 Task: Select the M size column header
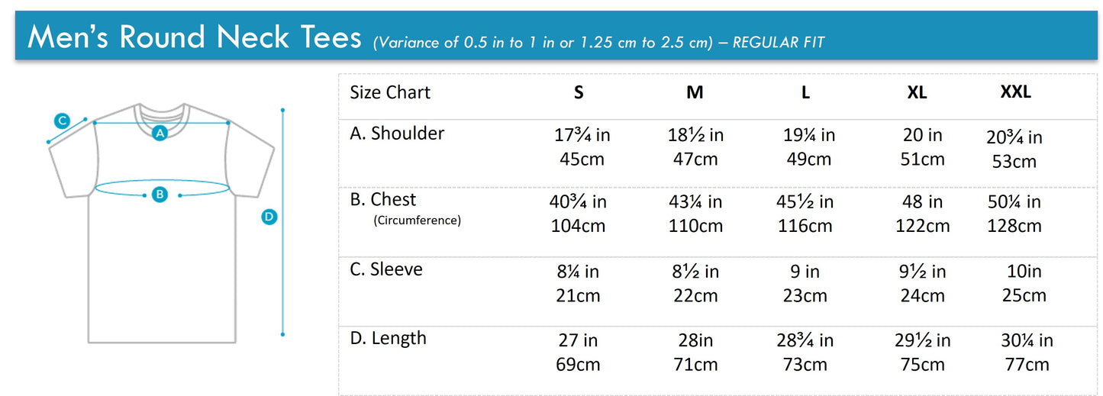click(x=695, y=92)
